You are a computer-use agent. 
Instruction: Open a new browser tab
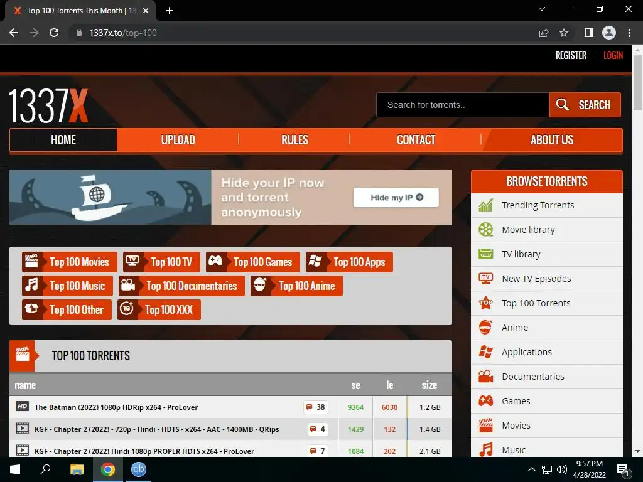click(x=170, y=11)
